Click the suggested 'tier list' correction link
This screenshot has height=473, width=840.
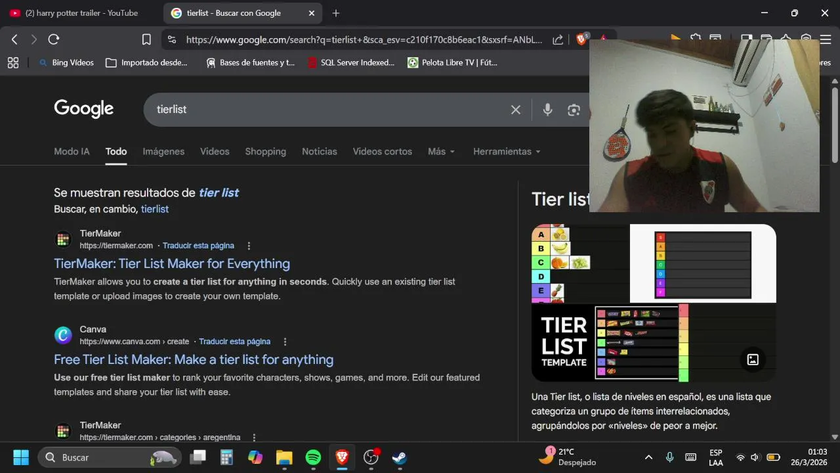point(219,192)
